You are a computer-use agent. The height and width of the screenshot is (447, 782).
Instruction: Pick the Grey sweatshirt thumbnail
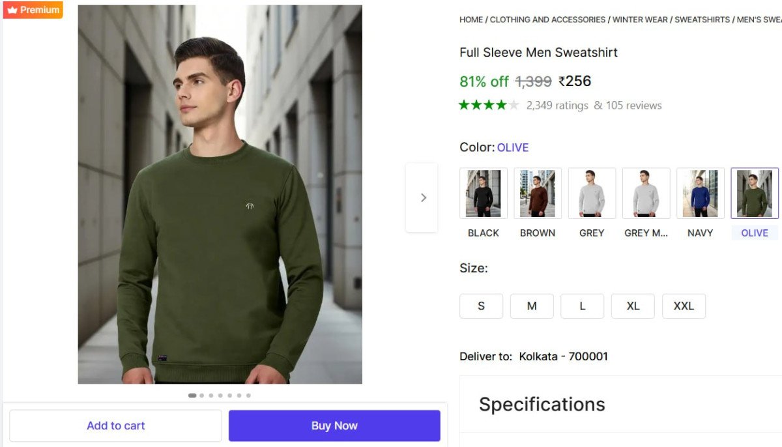tap(592, 194)
